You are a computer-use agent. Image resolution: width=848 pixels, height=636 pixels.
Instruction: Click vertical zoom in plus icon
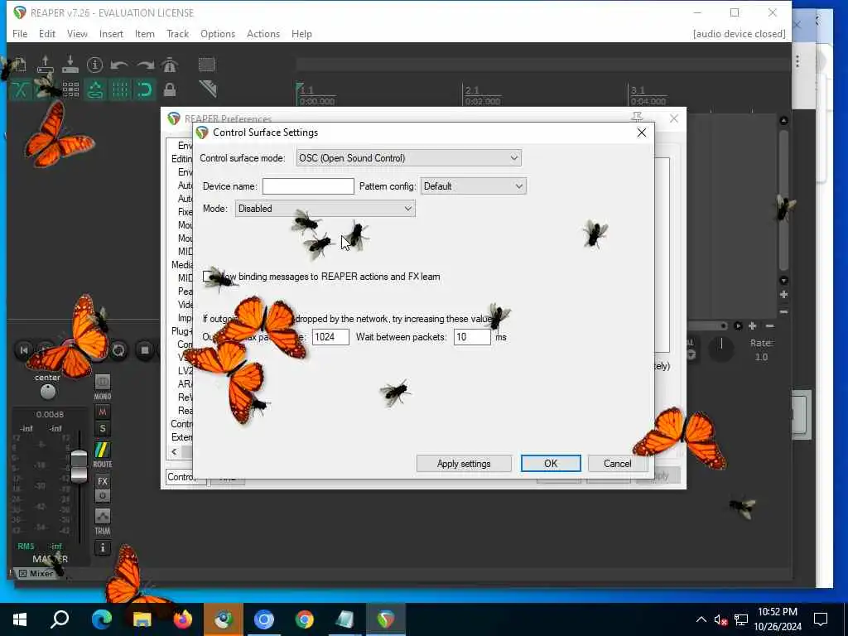point(783,295)
